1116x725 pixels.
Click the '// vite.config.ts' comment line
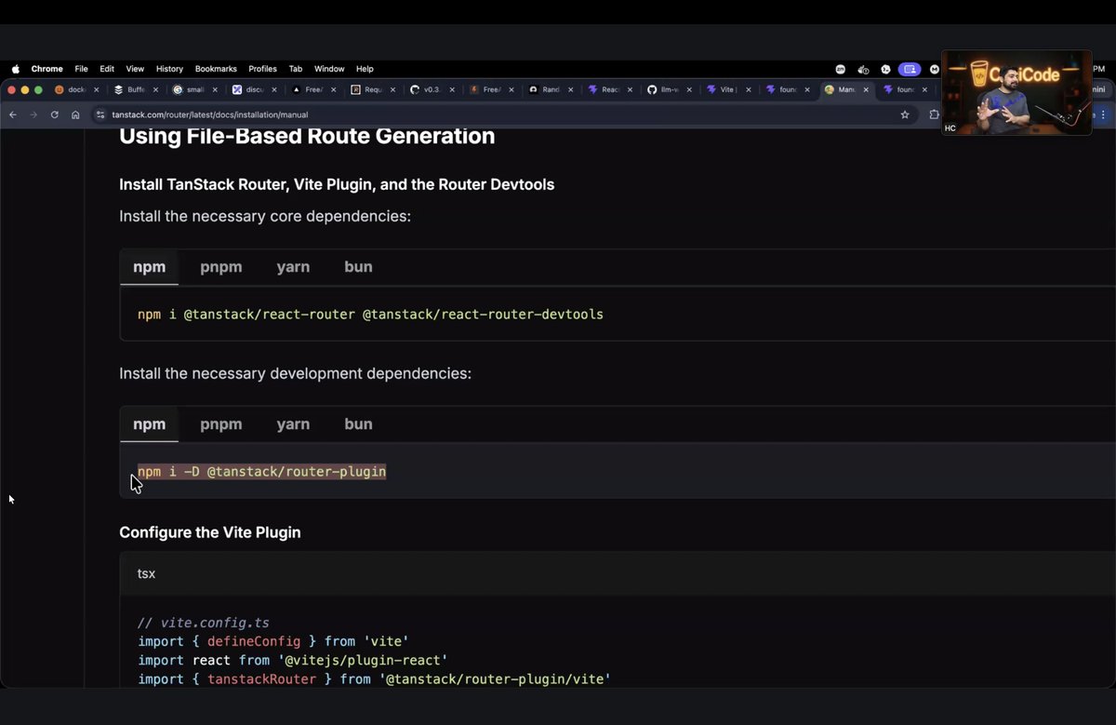204,623
